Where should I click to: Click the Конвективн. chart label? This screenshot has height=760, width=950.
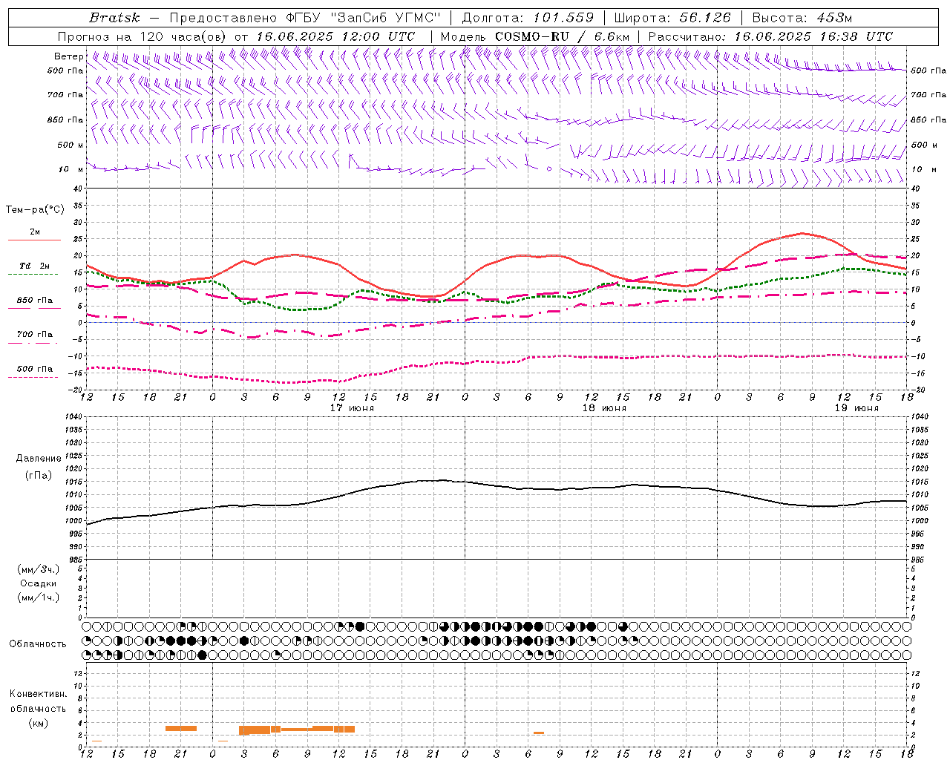point(38,694)
